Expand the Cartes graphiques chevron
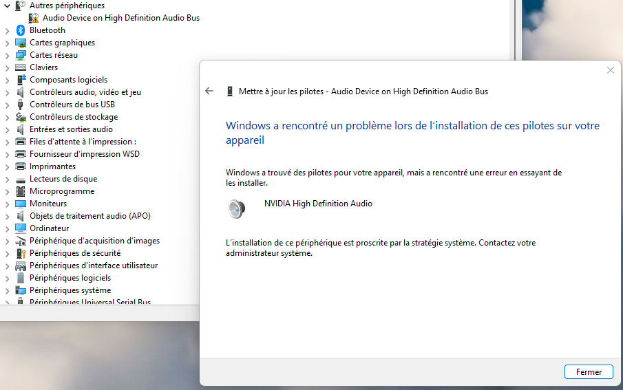This screenshot has height=390, width=623. point(7,43)
